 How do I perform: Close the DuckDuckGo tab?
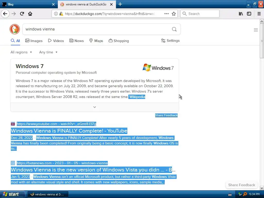pos(111,4)
